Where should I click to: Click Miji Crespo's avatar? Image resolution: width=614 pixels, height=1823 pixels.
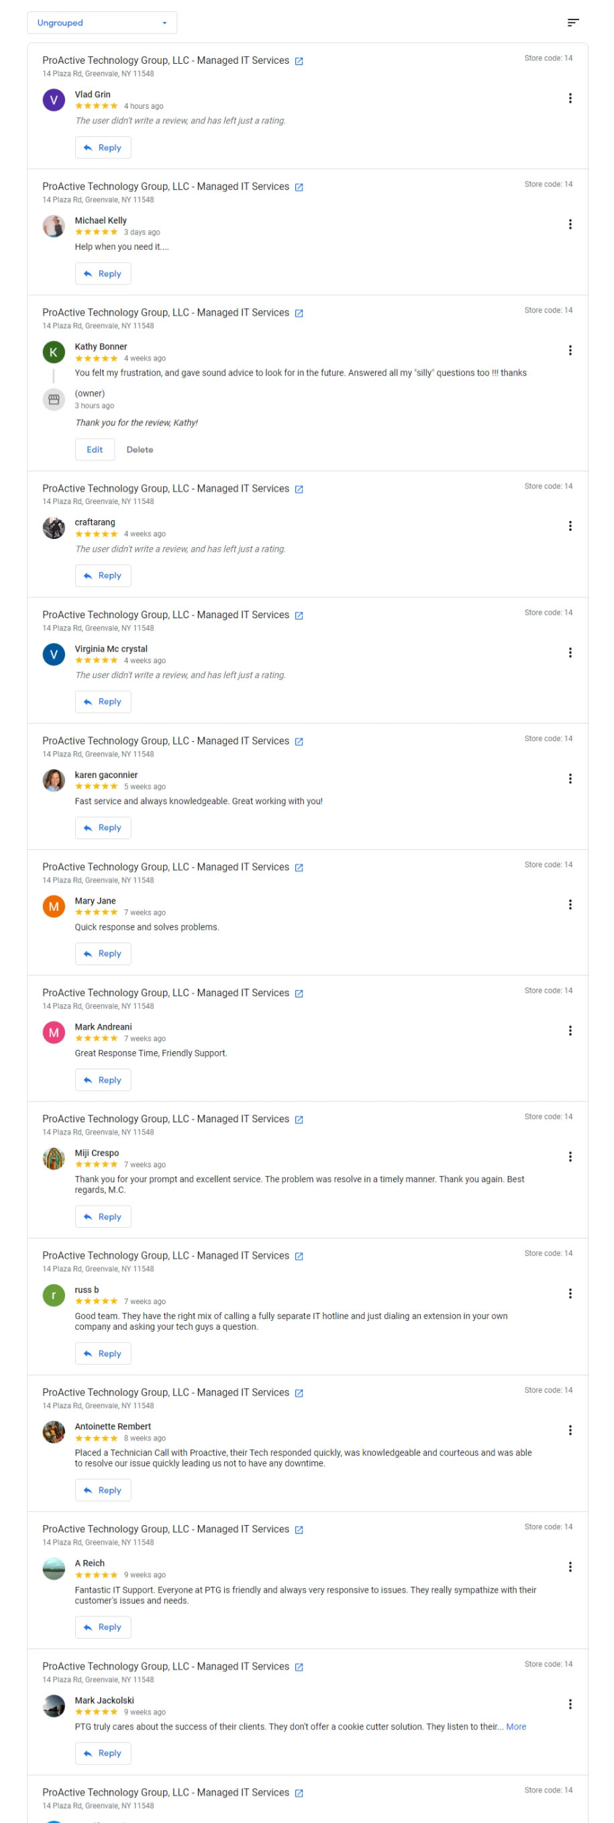coord(54,1159)
